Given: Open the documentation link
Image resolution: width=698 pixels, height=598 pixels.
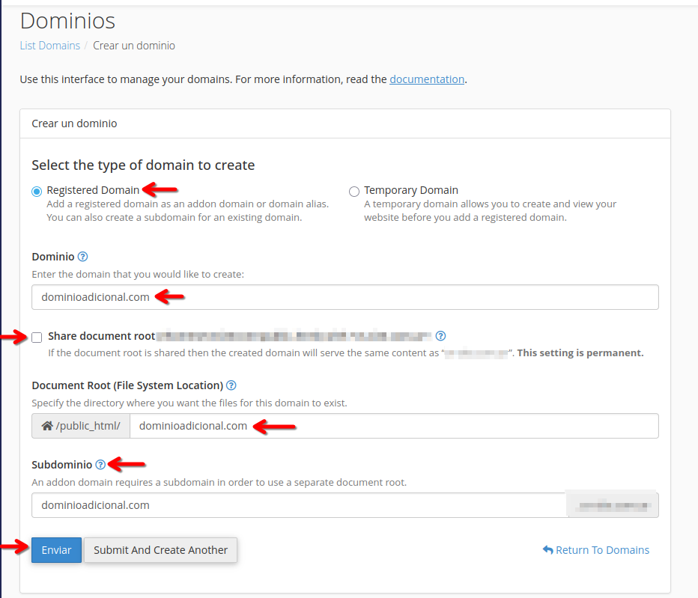Looking at the screenshot, I should (426, 79).
